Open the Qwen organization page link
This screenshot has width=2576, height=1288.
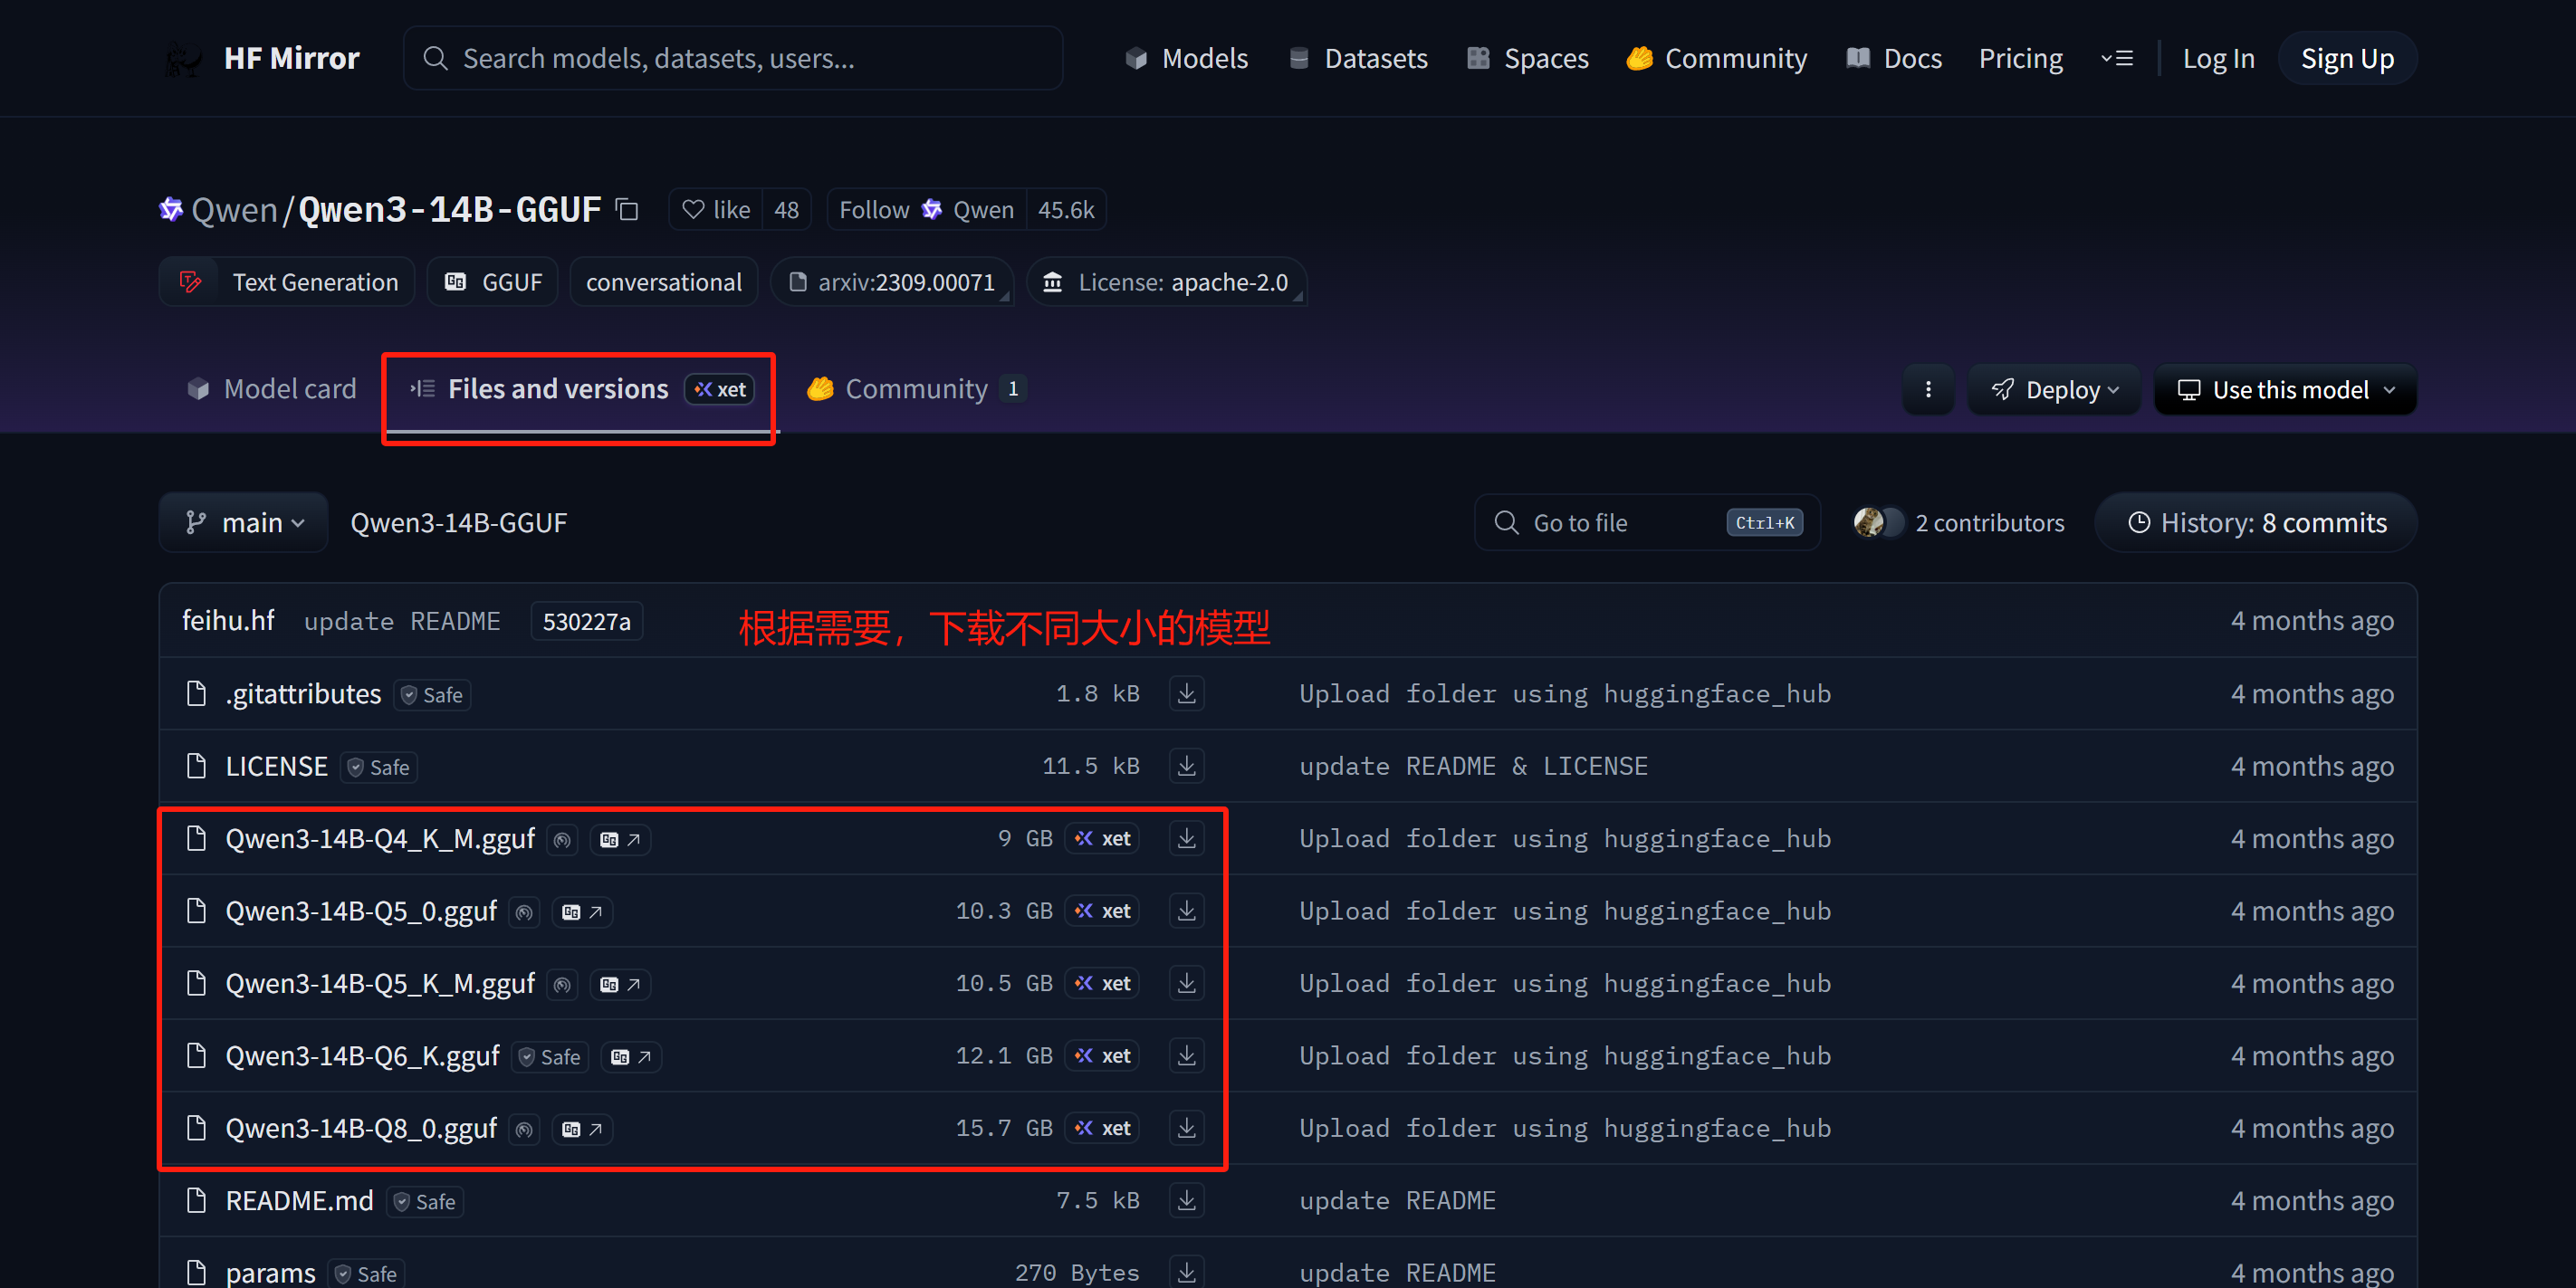pos(234,210)
